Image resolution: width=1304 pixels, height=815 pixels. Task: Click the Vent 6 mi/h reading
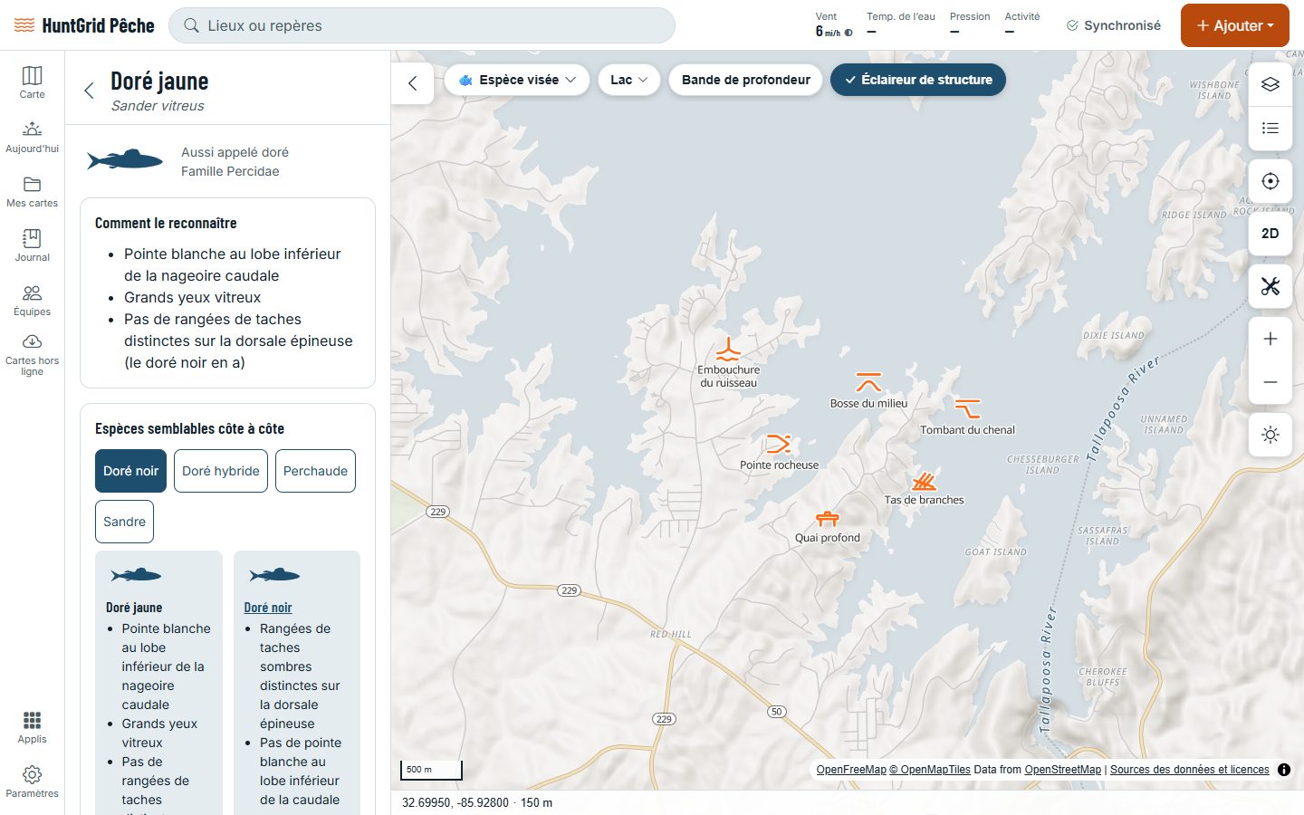tap(833, 24)
